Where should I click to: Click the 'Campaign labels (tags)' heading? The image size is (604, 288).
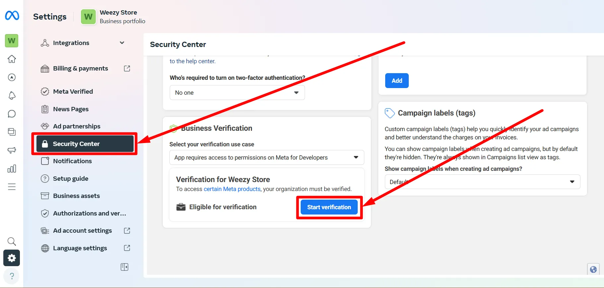click(437, 113)
